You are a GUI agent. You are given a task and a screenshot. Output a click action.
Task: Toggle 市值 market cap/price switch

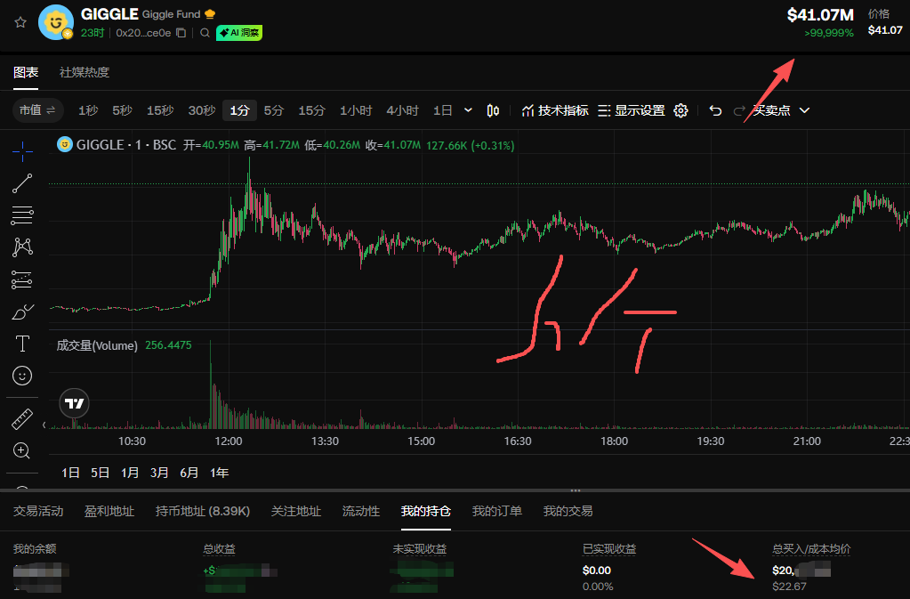(37, 110)
